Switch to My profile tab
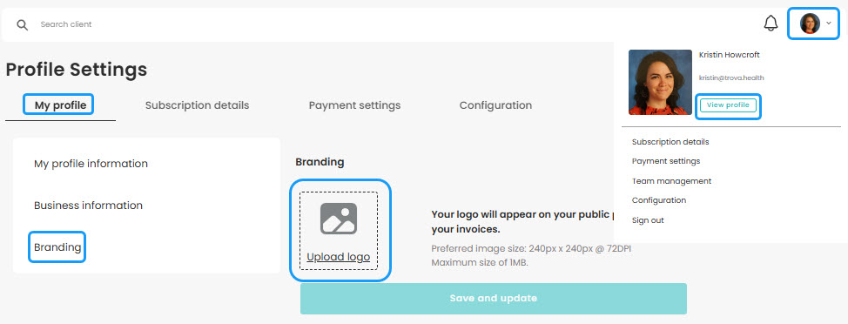848x324 pixels. coord(61,105)
